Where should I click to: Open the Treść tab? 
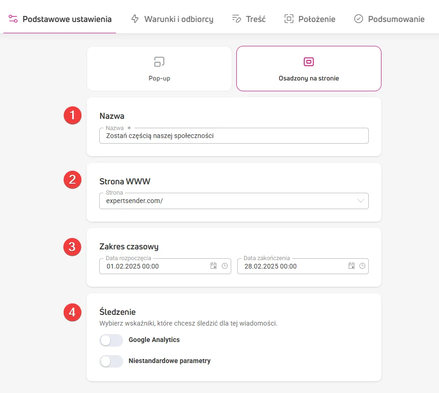pos(249,19)
